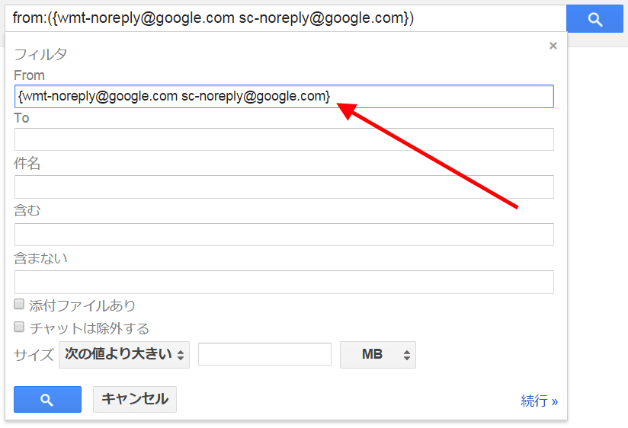Screen dimensions: 628x428
Task: Click the size value text box
Action: pyautogui.click(x=264, y=354)
